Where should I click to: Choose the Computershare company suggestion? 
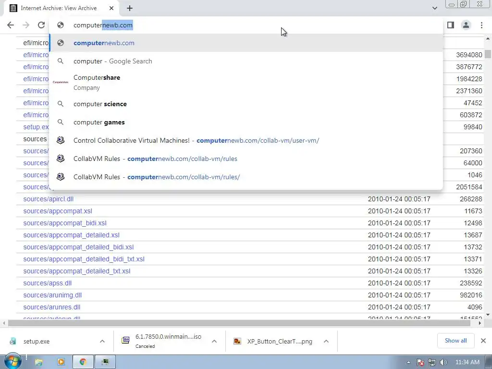point(246,82)
